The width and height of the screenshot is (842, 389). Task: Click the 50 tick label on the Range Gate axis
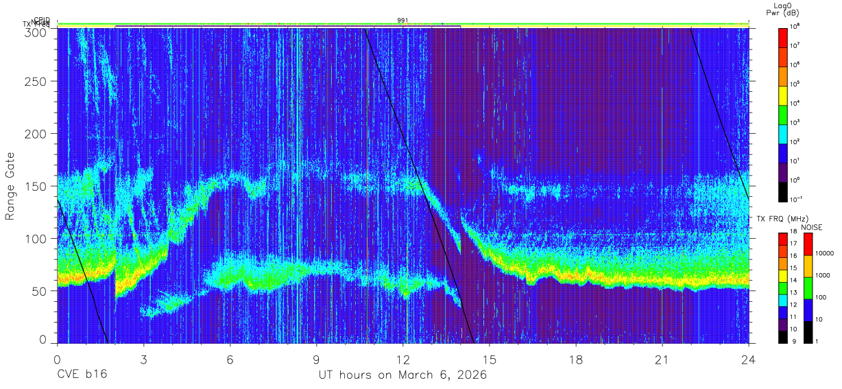[x=40, y=290]
